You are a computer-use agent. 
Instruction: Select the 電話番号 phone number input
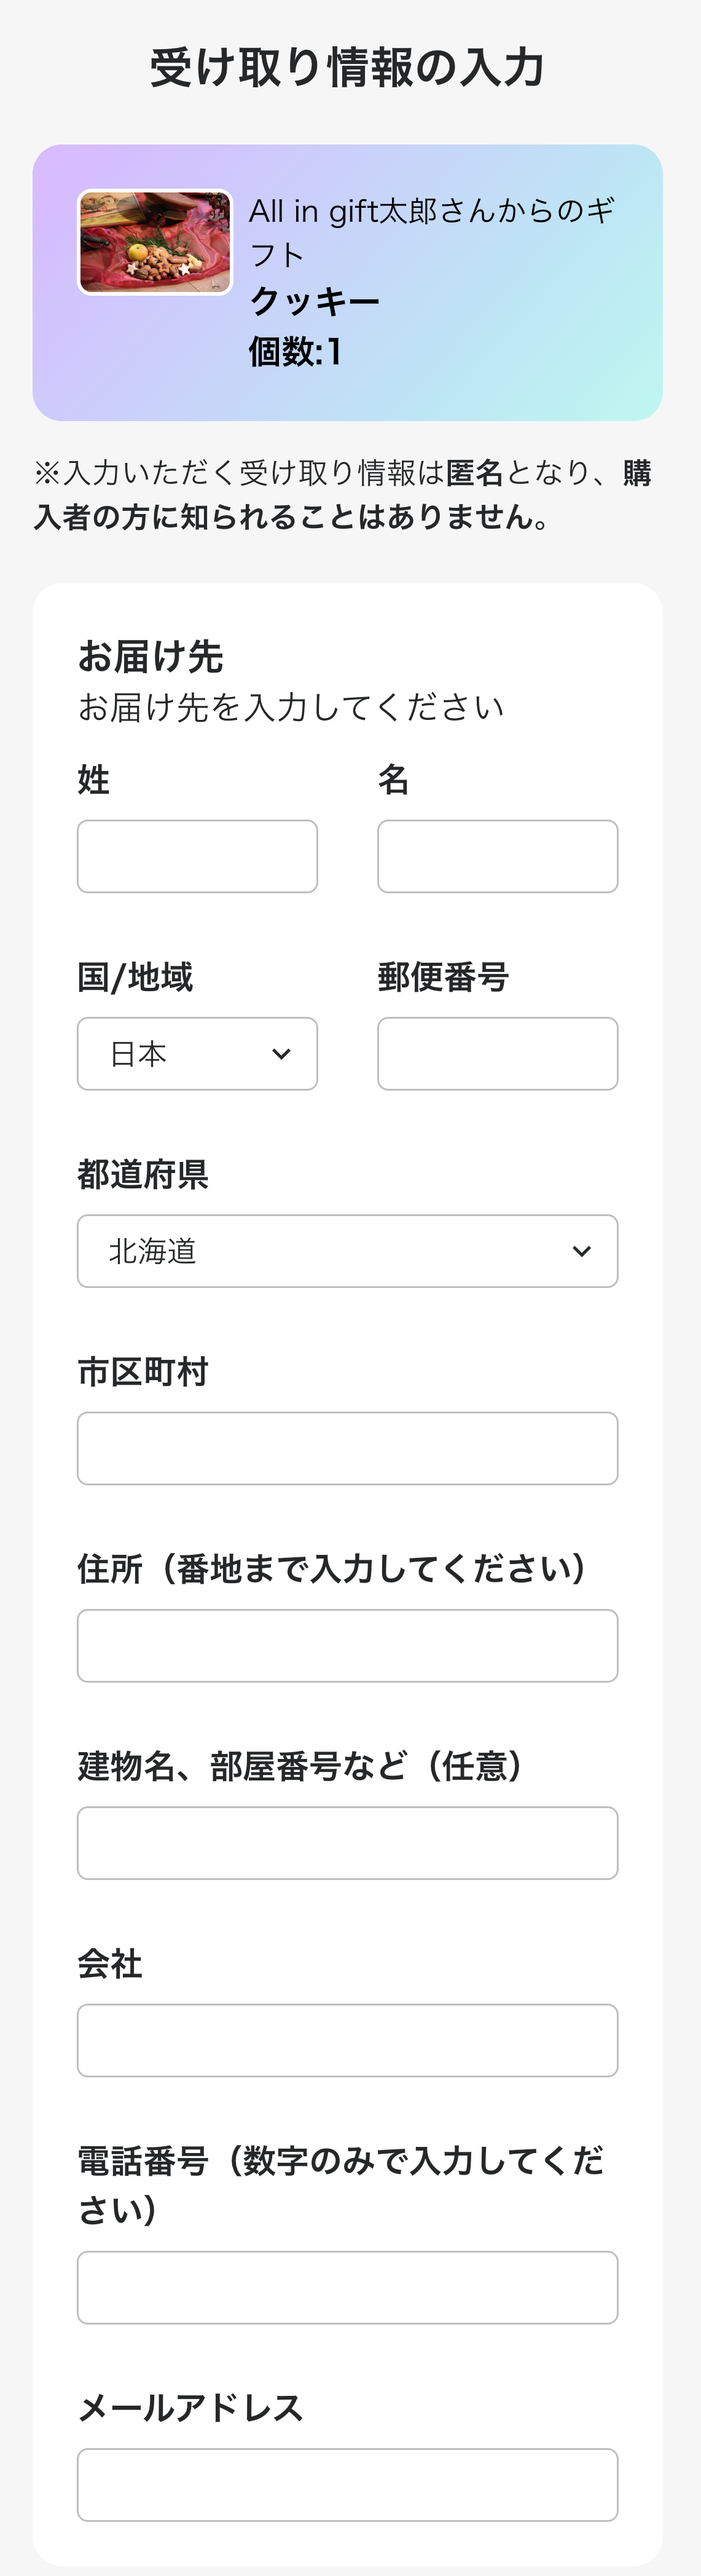(347, 2287)
